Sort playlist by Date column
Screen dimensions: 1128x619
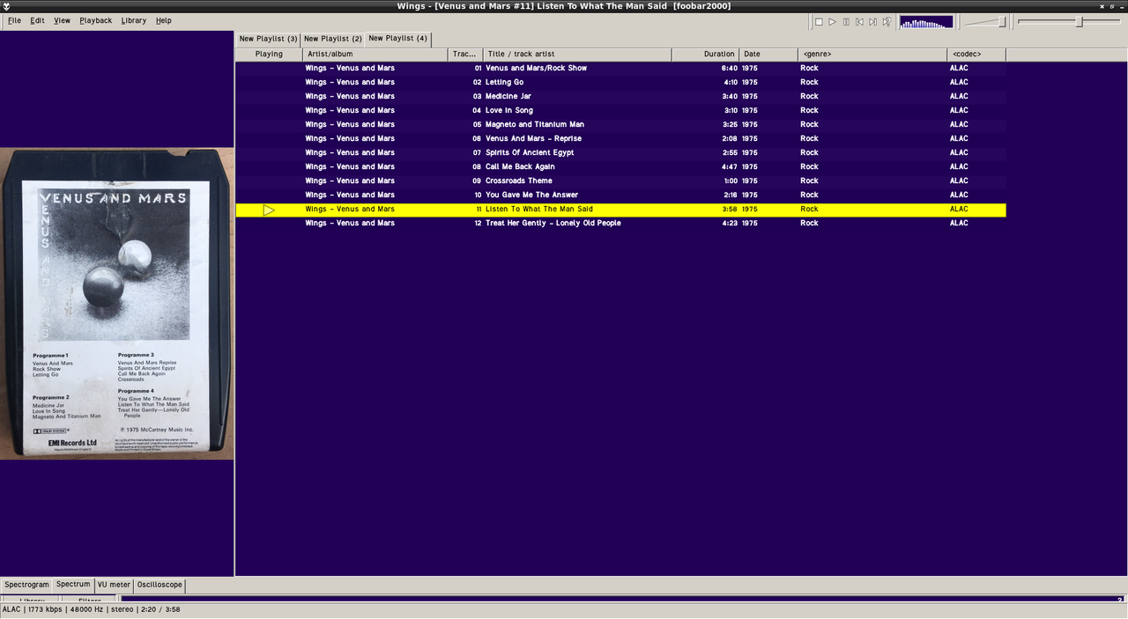768,54
